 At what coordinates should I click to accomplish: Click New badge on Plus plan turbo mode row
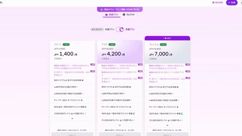140,78
